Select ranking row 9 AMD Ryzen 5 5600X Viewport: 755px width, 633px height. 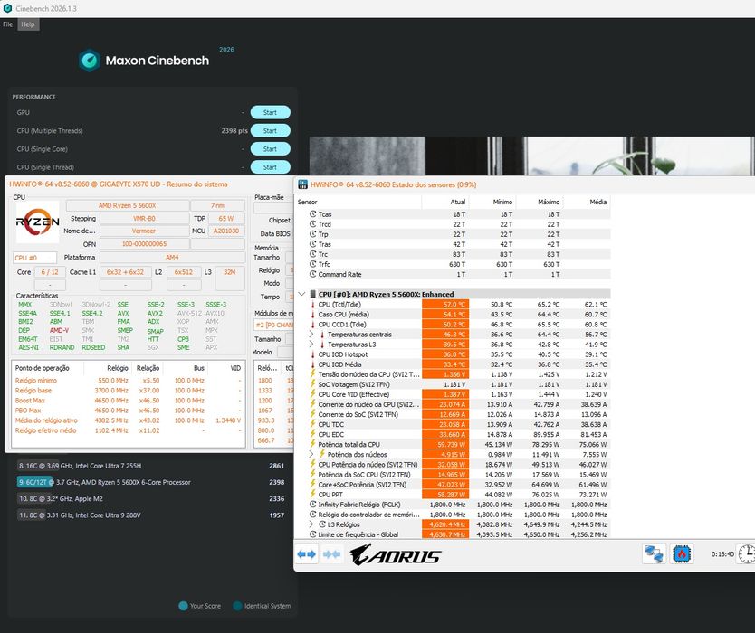coord(151,482)
